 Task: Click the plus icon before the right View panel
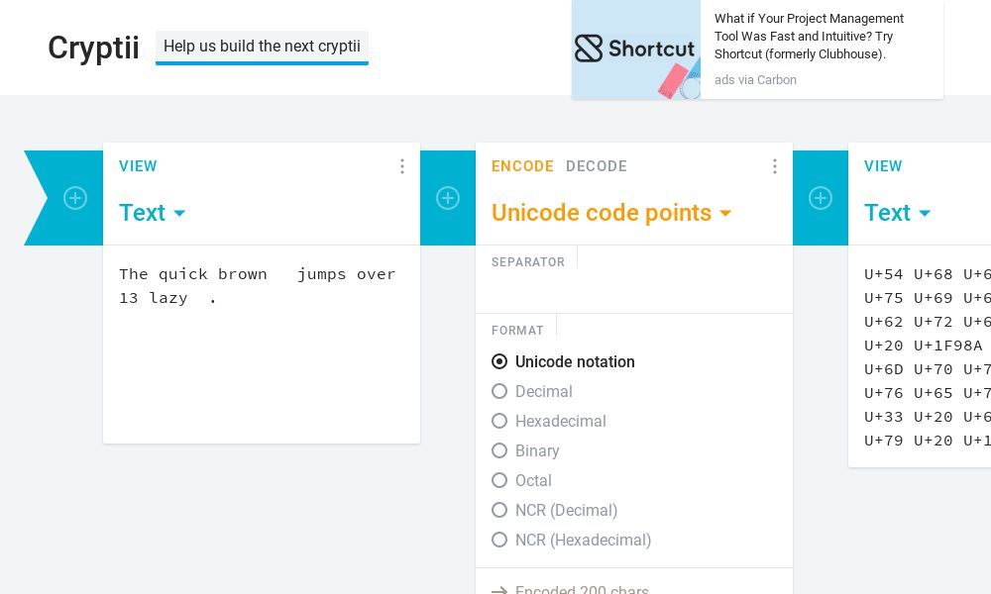click(x=821, y=198)
